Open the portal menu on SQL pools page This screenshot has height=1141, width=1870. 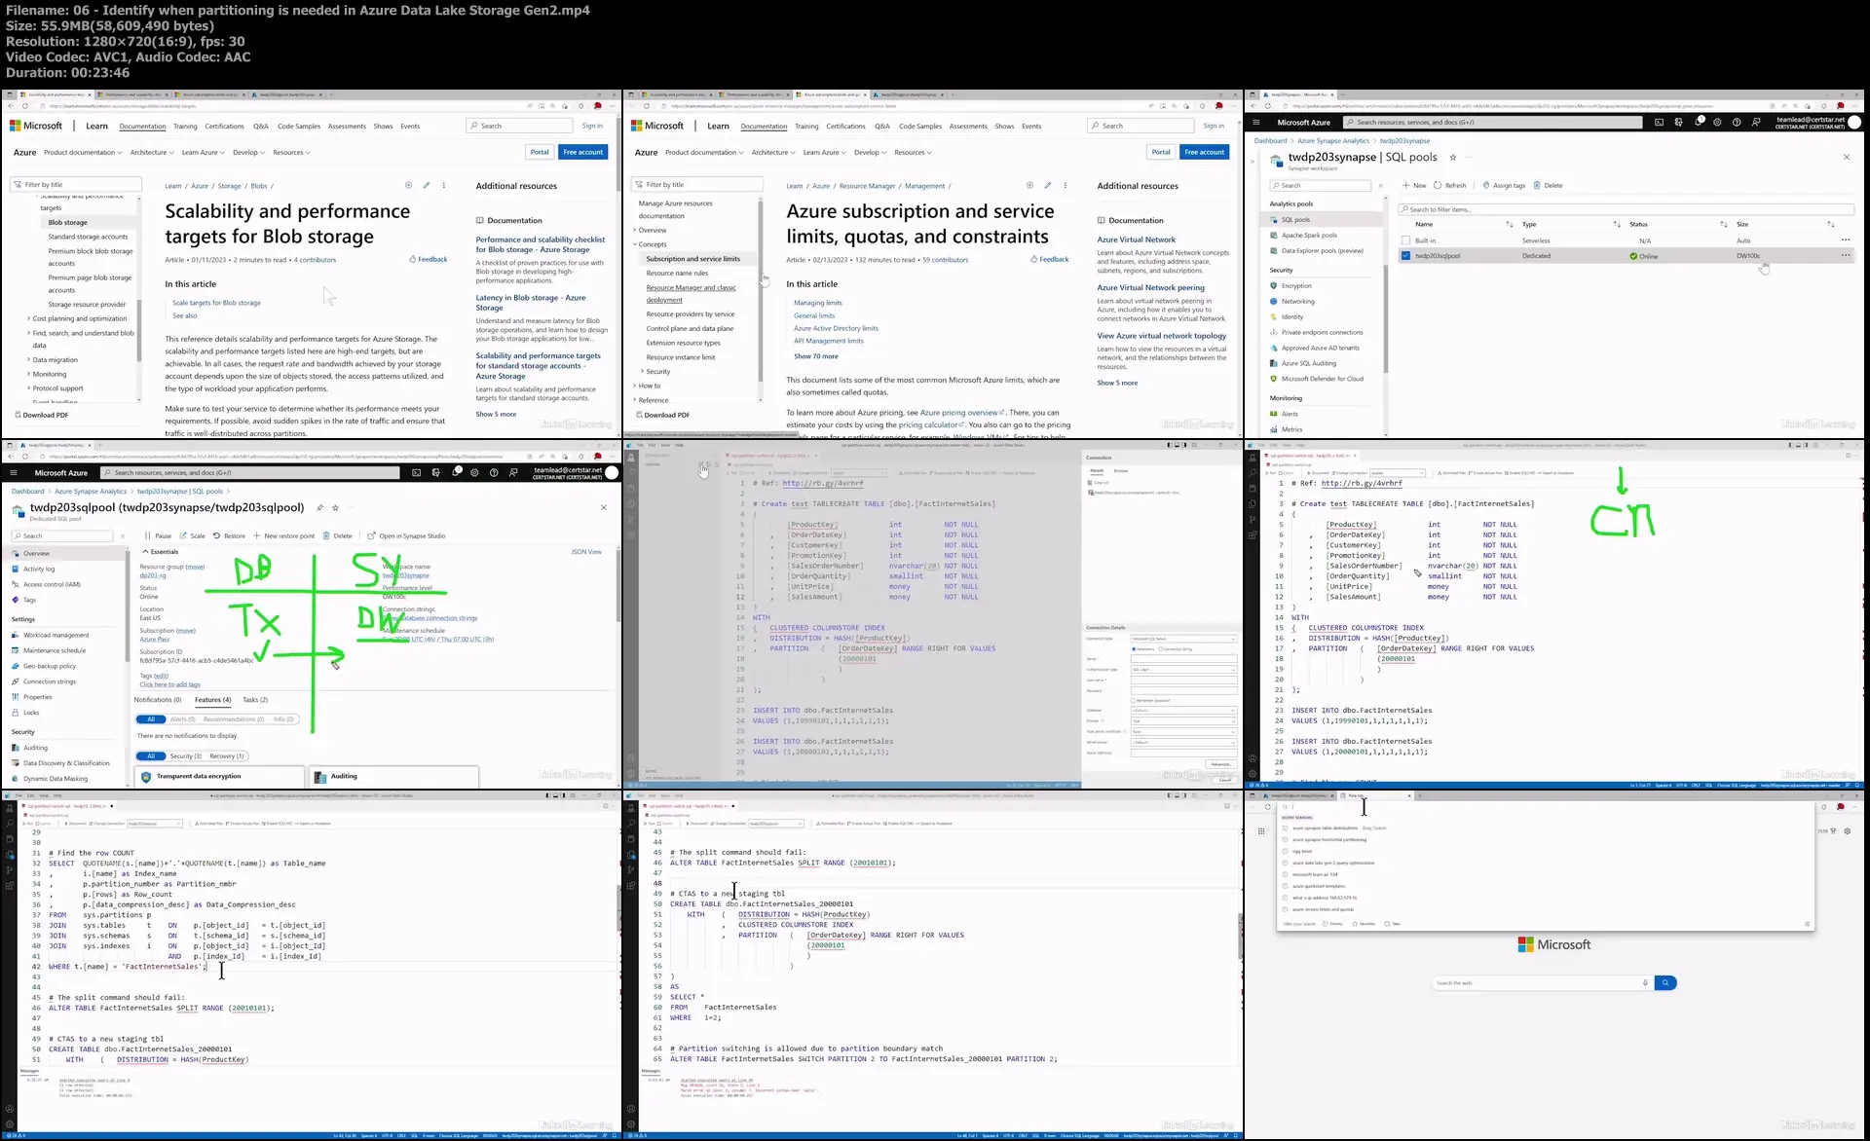coord(1256,123)
